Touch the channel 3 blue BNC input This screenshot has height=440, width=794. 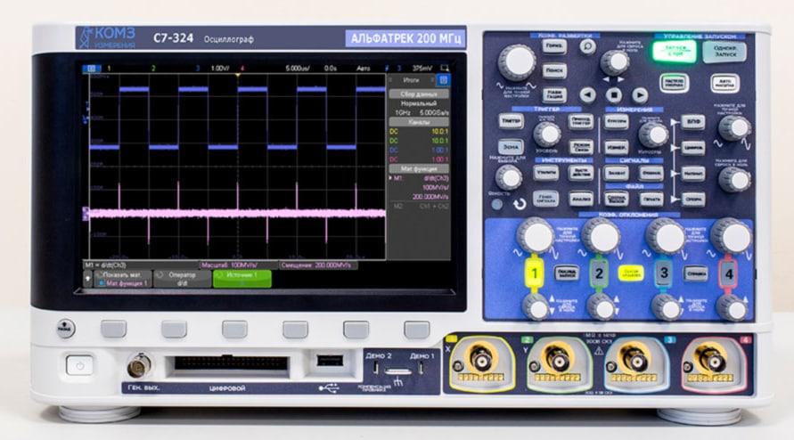[635, 360]
